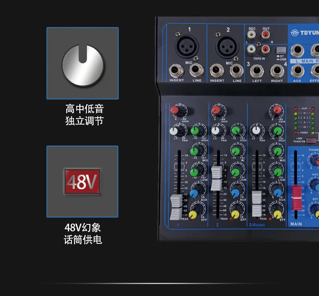Click the 'L MAIN R' label strip
This screenshot has width=319, height=296.
tap(304, 61)
